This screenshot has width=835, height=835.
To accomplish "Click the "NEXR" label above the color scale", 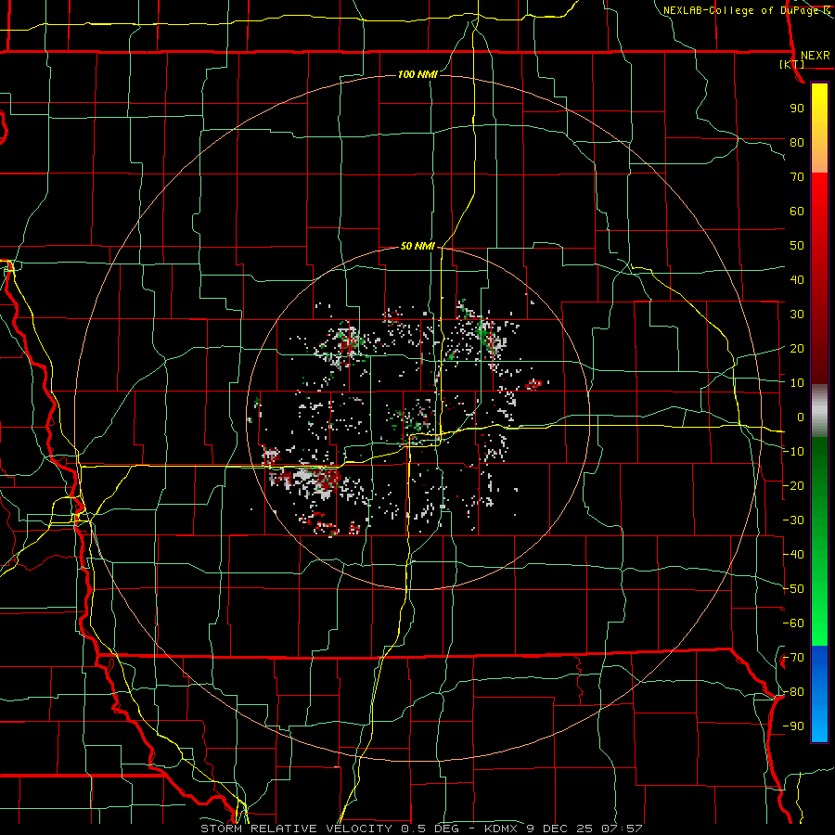I will click(x=815, y=56).
